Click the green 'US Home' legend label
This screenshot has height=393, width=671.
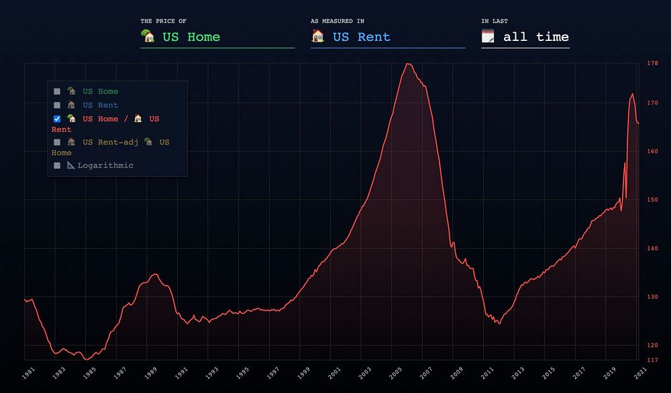pyautogui.click(x=101, y=91)
